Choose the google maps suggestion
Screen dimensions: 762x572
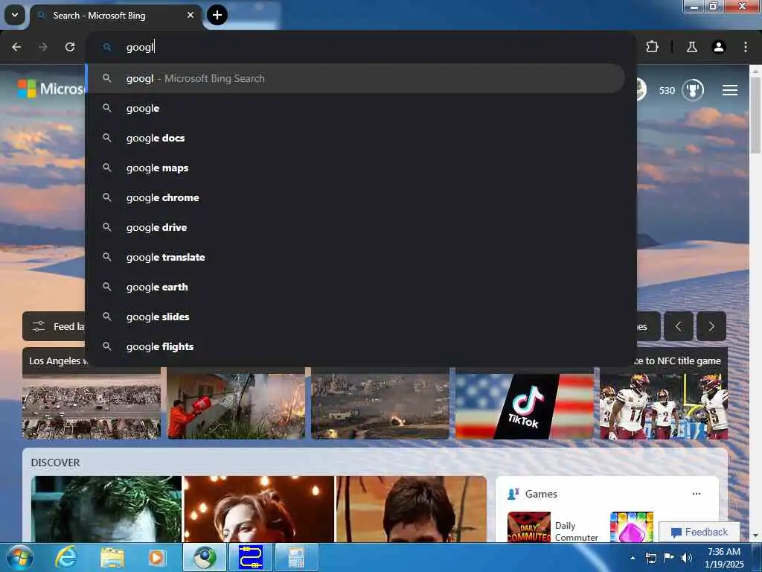coord(355,168)
